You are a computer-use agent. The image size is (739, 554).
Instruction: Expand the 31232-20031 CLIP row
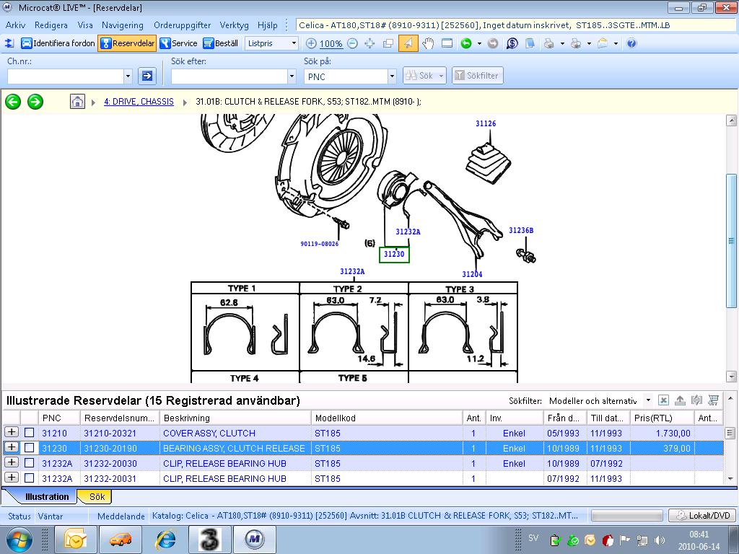pyautogui.click(x=12, y=478)
